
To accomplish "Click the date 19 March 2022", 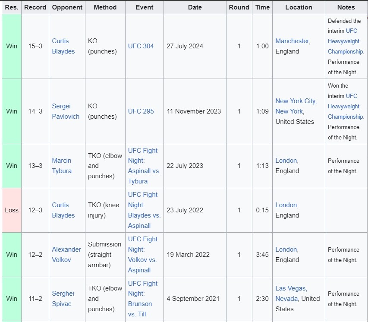I will point(188,255).
